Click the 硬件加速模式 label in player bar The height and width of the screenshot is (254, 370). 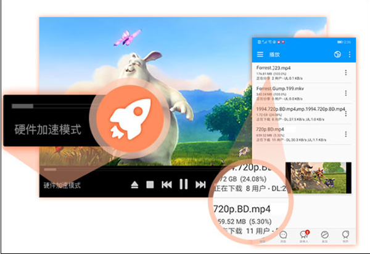(x=62, y=185)
